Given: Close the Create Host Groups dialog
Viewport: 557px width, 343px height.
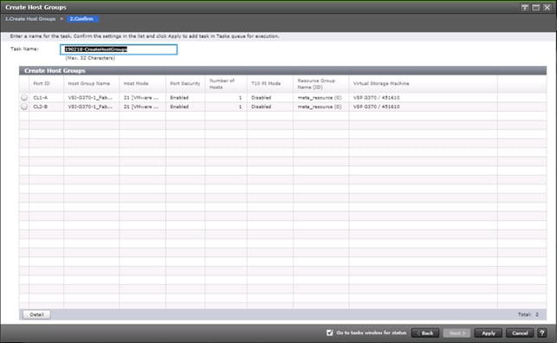Looking at the screenshot, I should [x=547, y=8].
